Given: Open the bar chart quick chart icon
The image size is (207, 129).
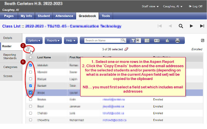Looking at the screenshot, I should pyautogui.click(x=167, y=40).
